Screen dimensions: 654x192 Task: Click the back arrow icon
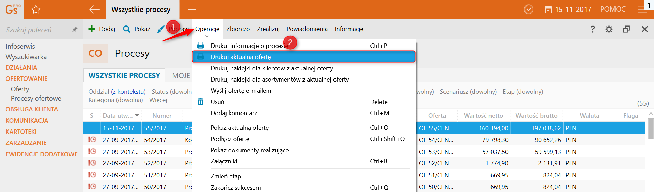(94, 10)
